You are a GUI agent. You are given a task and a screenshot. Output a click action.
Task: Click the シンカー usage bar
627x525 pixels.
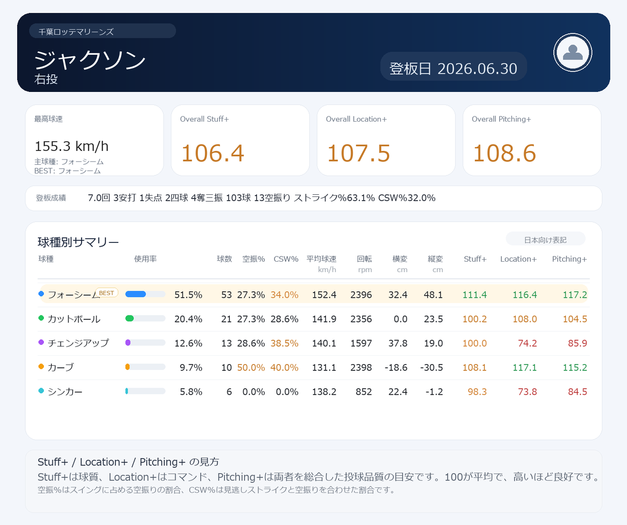(145, 391)
